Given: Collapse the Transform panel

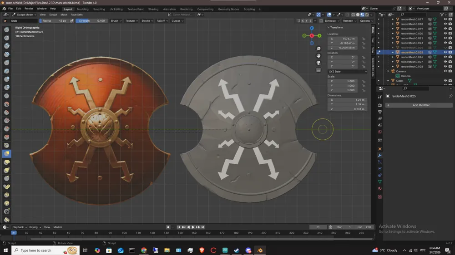Looking at the screenshot, I should (329, 27).
